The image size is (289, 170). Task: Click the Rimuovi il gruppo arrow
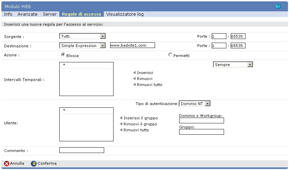[121, 124]
